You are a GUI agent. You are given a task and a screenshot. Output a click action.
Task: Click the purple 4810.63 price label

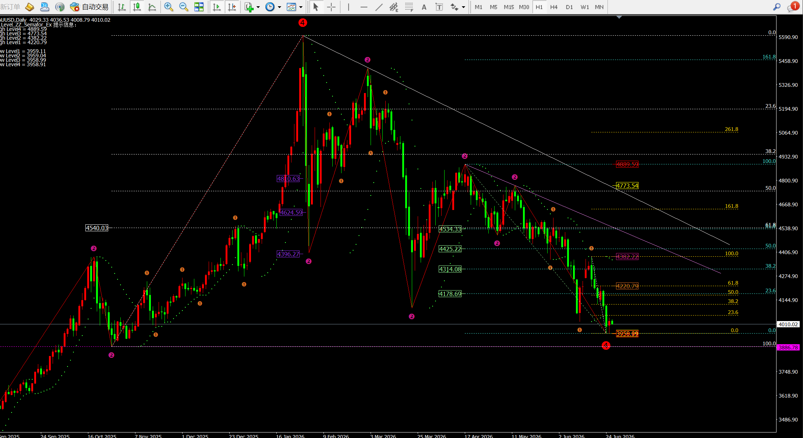[x=288, y=179]
